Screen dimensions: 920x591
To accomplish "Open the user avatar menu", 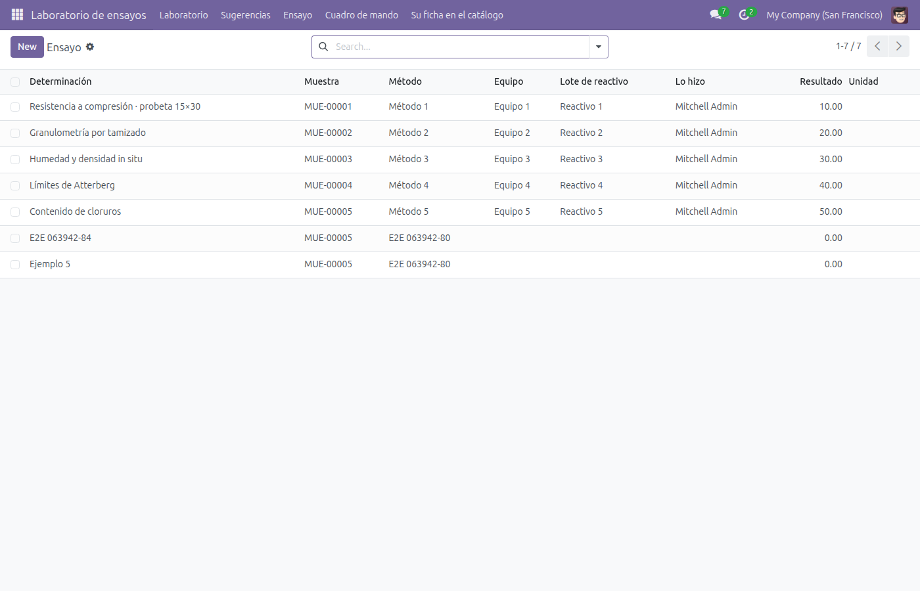I will point(900,14).
